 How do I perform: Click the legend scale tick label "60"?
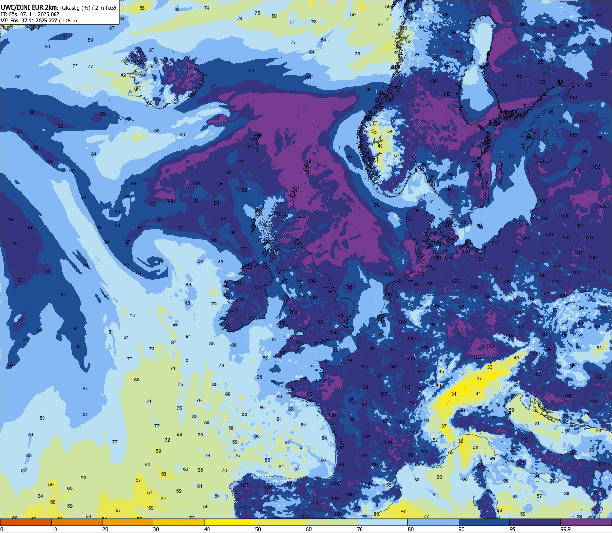(309, 529)
